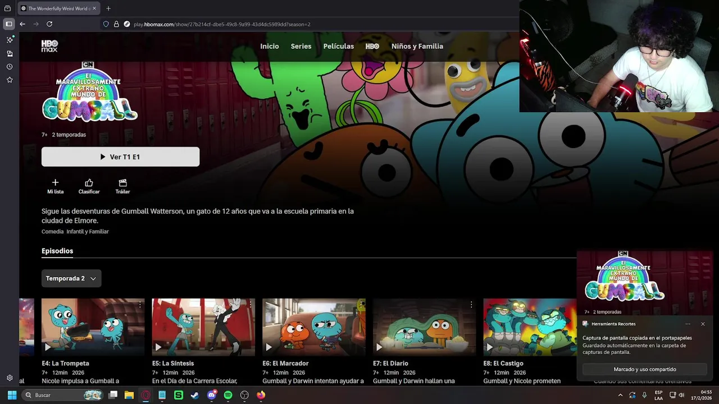
Task: Open Windows Start menu
Action: point(12,395)
